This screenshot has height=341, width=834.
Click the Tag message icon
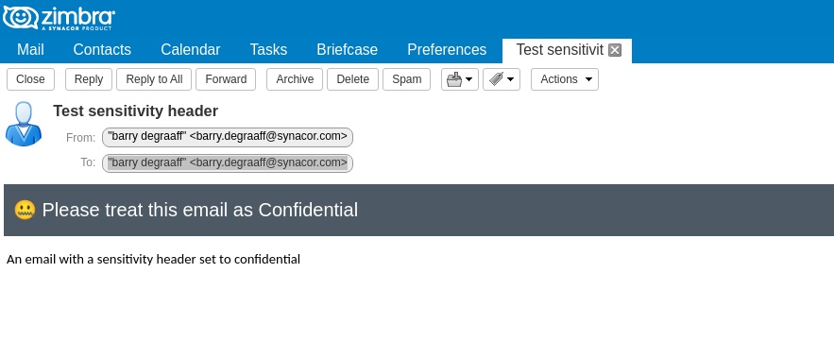[x=496, y=79]
